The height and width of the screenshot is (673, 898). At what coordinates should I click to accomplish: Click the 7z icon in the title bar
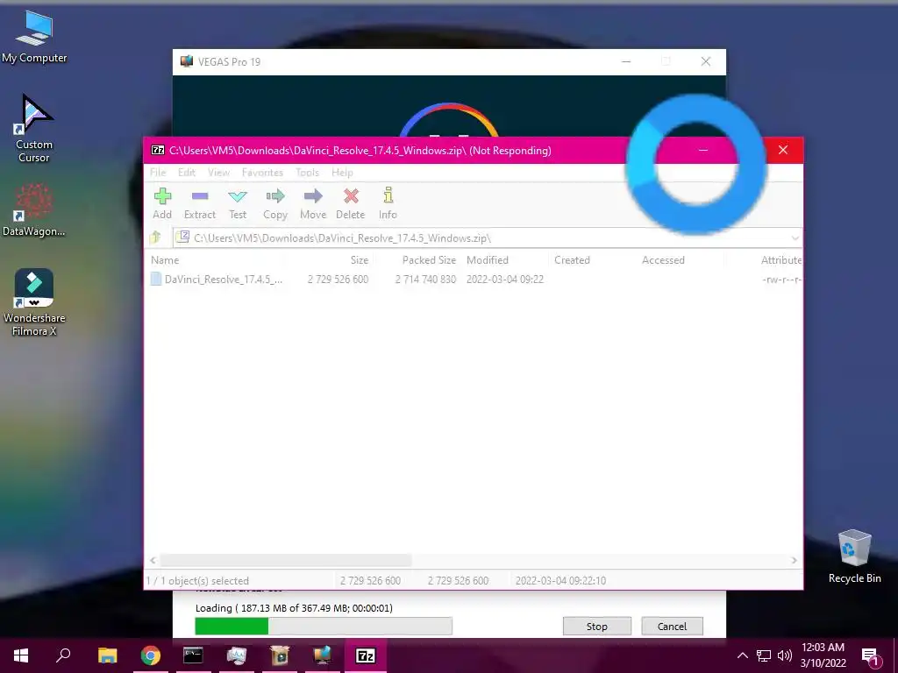pyautogui.click(x=158, y=150)
